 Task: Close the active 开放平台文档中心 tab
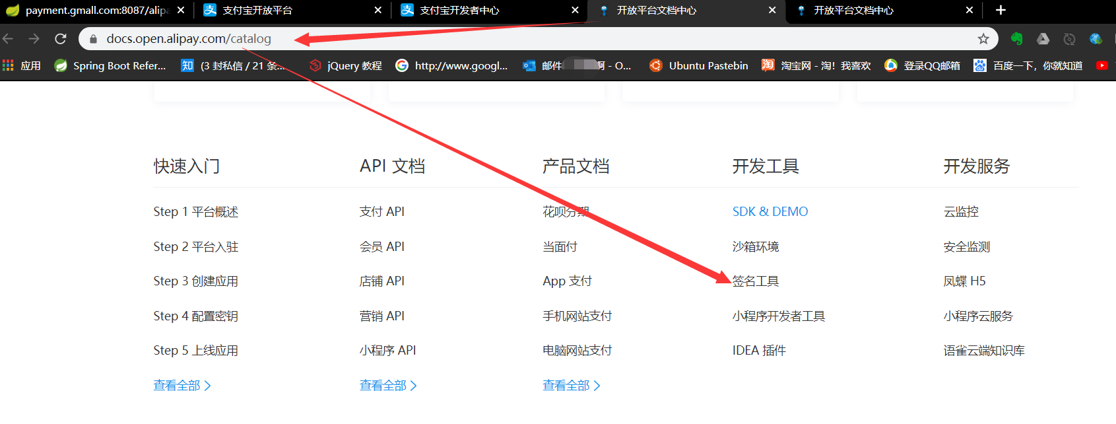click(772, 10)
